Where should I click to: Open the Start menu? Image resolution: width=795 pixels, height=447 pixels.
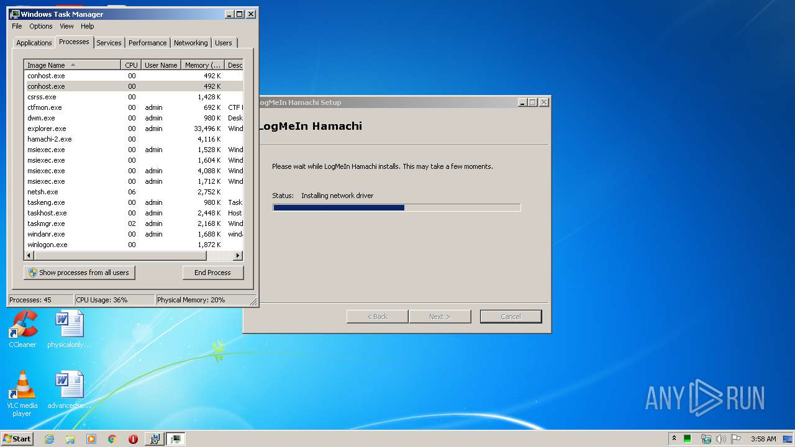point(17,439)
